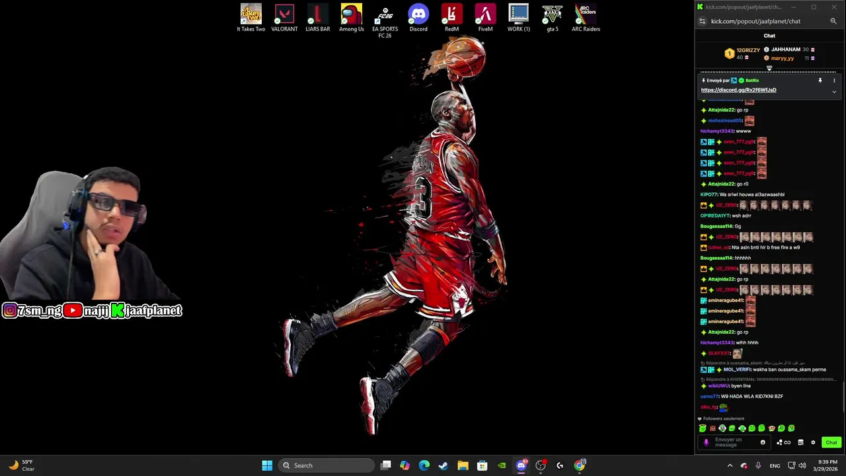This screenshot has height=476, width=846.
Task: Click the wikiUWU username in chat
Action: [x=718, y=385]
